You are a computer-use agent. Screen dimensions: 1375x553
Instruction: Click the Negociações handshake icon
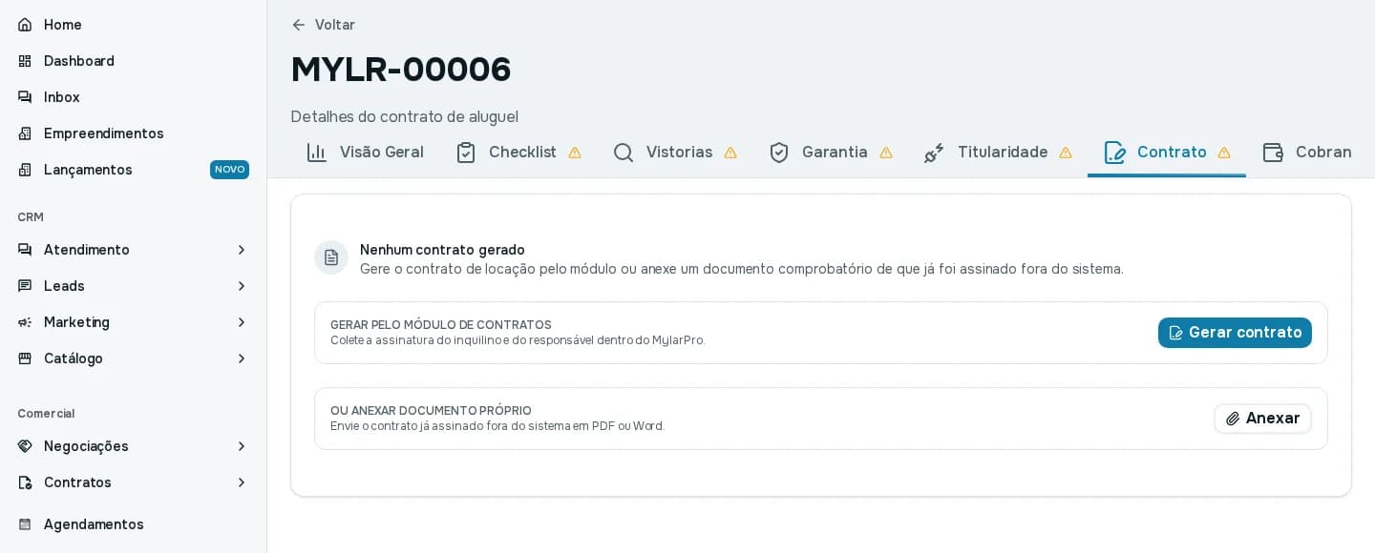coord(25,446)
